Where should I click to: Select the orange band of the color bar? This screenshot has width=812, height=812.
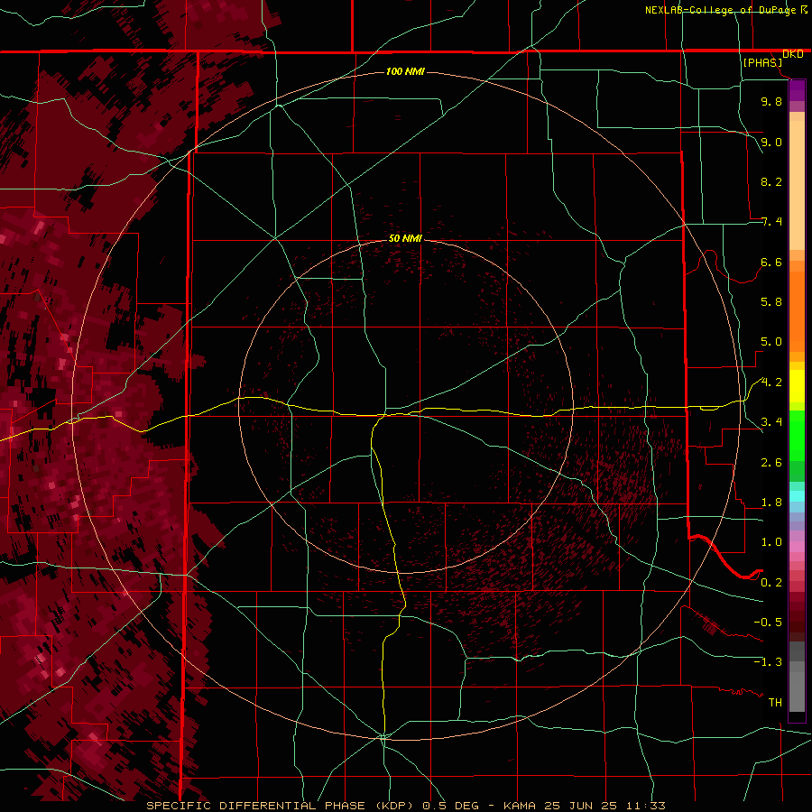pos(797,310)
